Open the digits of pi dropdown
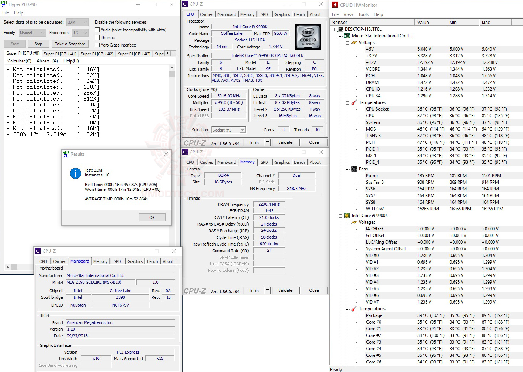This screenshot has width=523, height=372. tap(85, 22)
